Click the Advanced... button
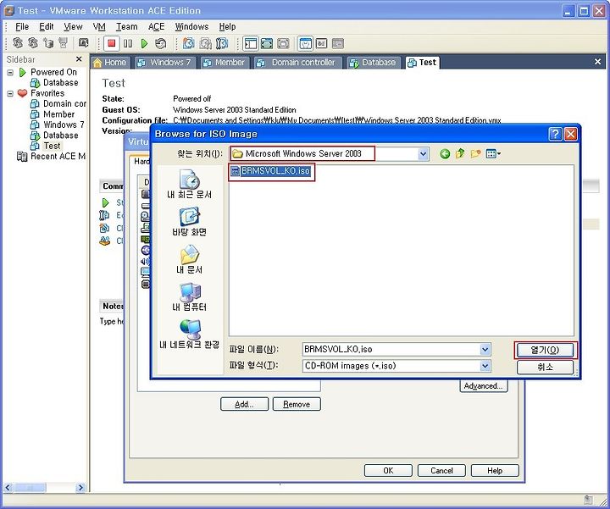 pos(484,385)
